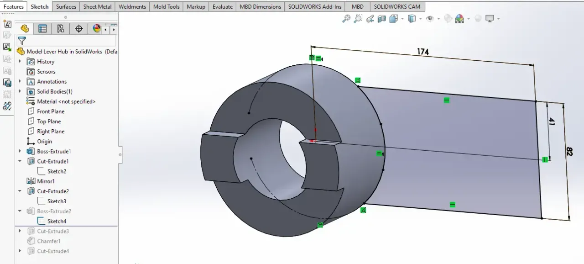Select the 82 dimension value
The image size is (584, 264).
coord(568,152)
